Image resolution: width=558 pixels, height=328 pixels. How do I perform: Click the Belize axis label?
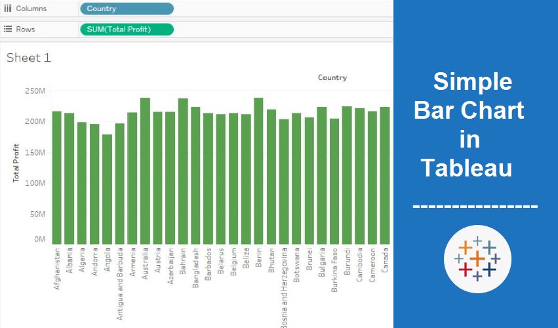click(x=246, y=258)
